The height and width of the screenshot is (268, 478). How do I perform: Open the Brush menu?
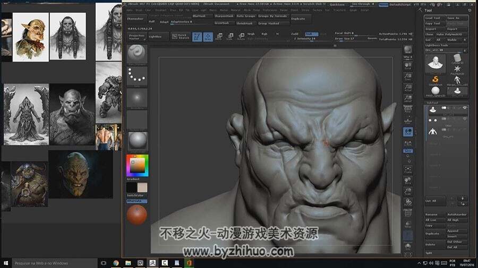click(139, 10)
